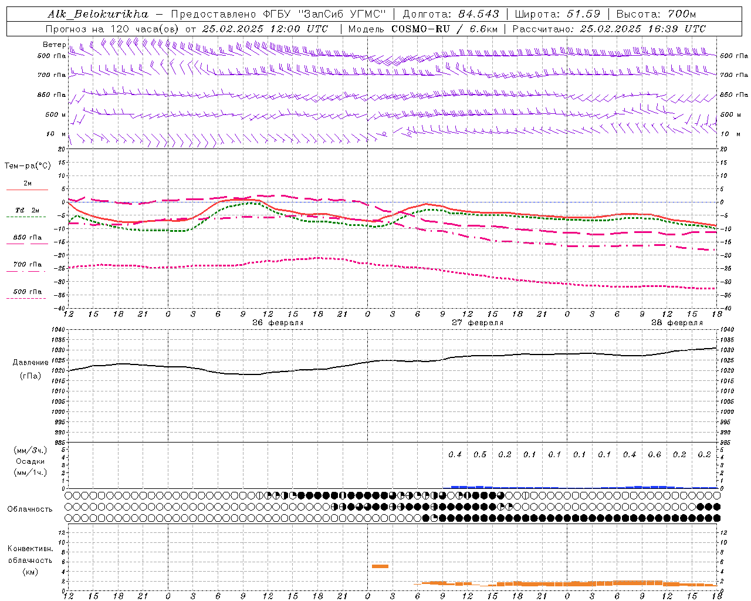Screen dimensions: 751x601
Task: Click the longitude value Долгота: 84.543
Action: click(x=451, y=14)
